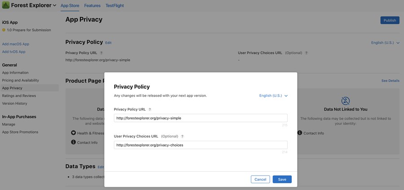
Task: Click Cancel in Privacy Policy dialog
Action: click(x=260, y=179)
